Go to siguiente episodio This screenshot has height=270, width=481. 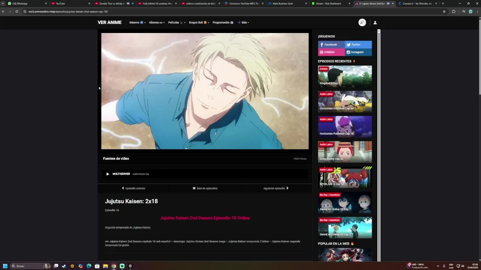point(276,188)
